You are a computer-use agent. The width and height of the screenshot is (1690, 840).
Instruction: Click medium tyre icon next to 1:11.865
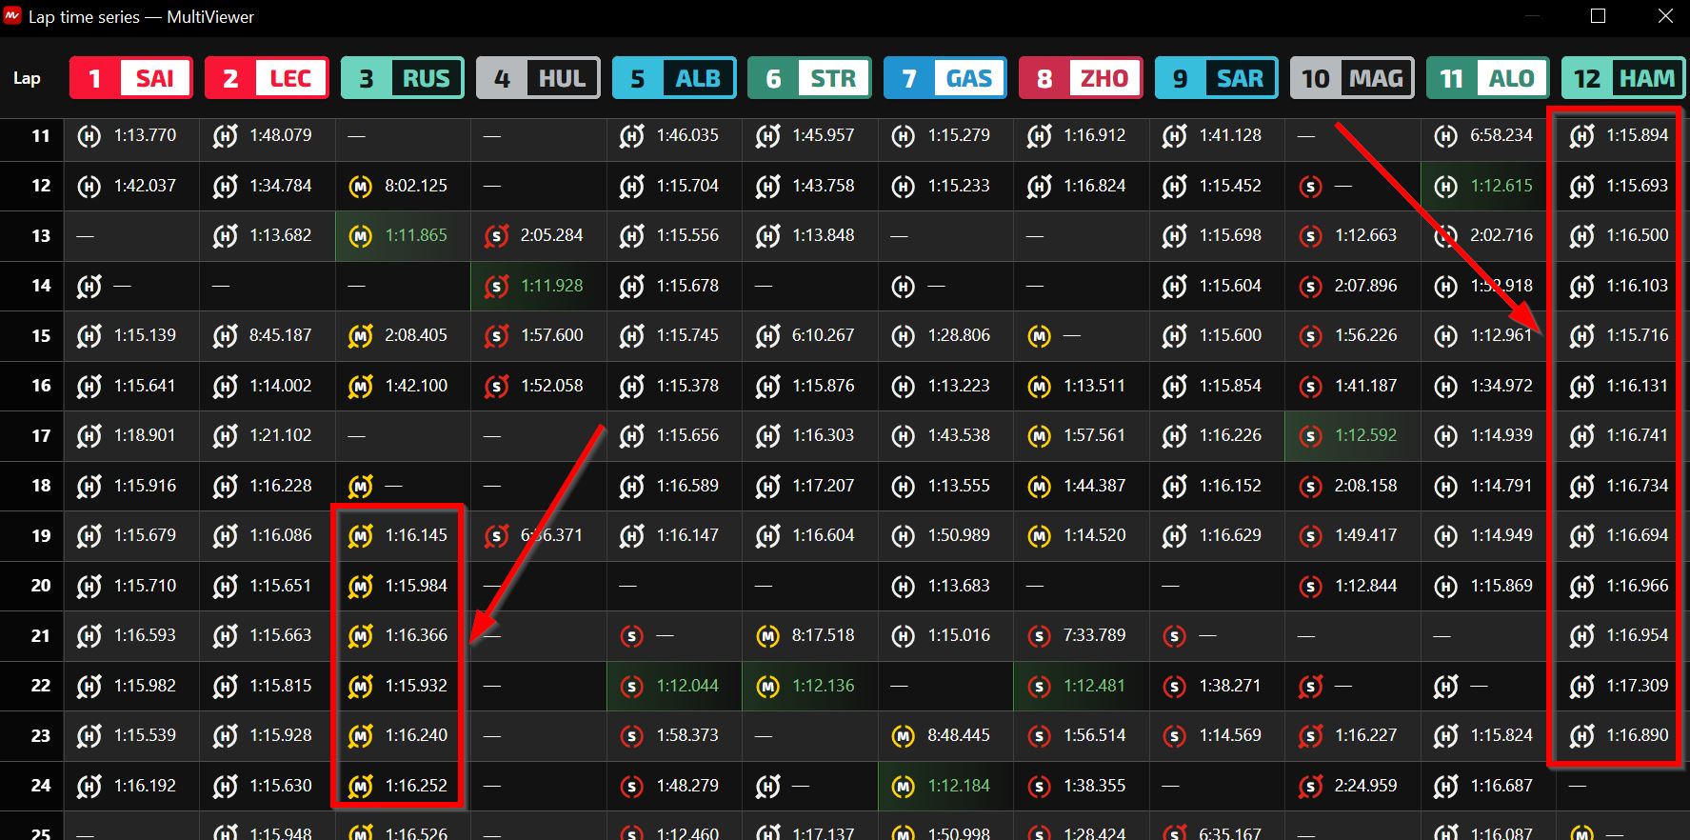[360, 236]
